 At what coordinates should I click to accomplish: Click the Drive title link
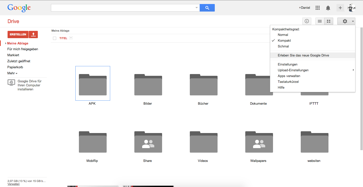[13, 21]
